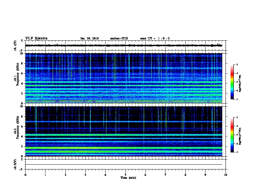The width and height of the screenshot is (254, 196).
Task: Click the "start UT = 1:0:2" header text
Action: pos(155,38)
